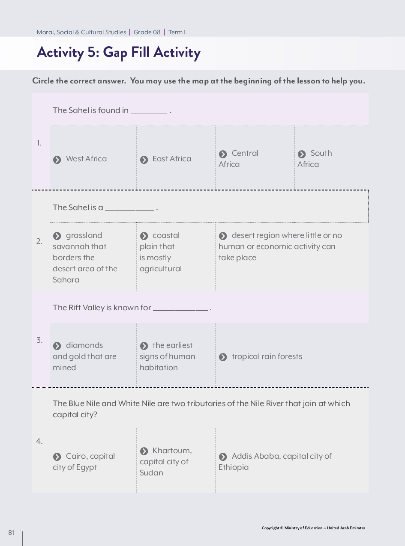405x546 pixels.
Task: Click the 'Moral, Social & Cultural Studies' header text
Action: (81, 32)
